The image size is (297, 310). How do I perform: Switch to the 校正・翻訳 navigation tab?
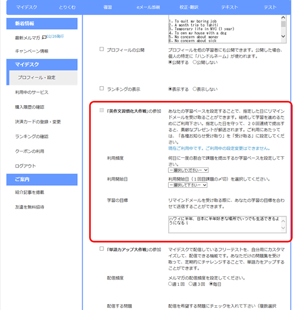coord(189,7)
